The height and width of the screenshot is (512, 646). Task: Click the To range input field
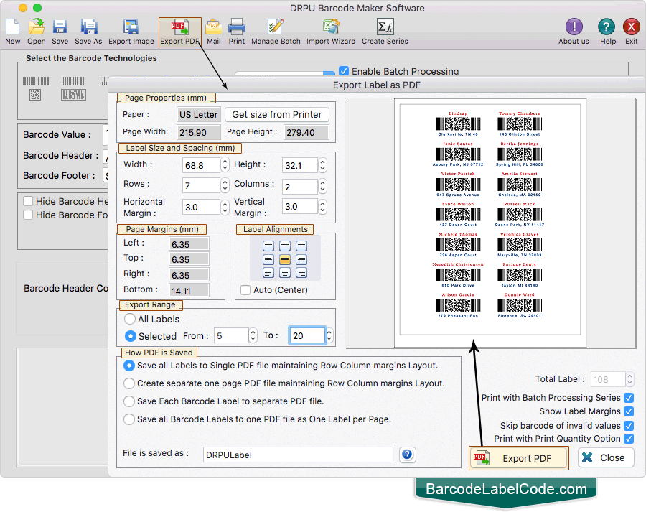click(307, 335)
